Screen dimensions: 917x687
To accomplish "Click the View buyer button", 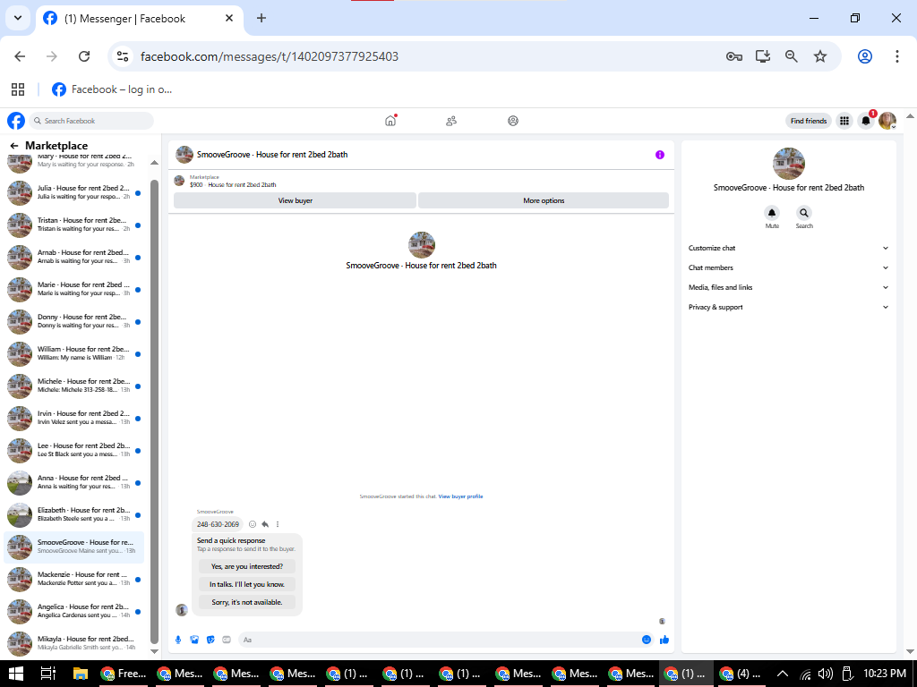I will click(x=295, y=200).
